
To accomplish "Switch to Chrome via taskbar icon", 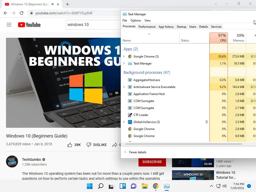I will click(x=155, y=186).
